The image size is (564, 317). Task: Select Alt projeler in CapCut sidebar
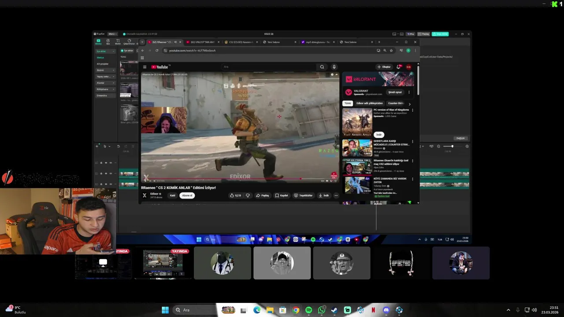point(102,64)
